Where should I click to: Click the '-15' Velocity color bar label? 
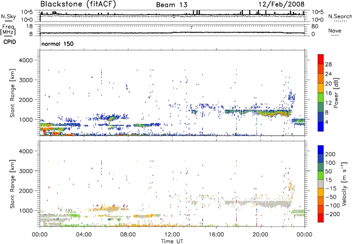[x=330, y=188]
